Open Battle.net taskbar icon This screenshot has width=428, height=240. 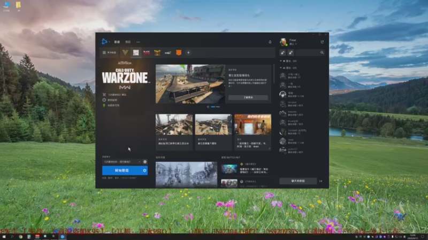(63, 237)
